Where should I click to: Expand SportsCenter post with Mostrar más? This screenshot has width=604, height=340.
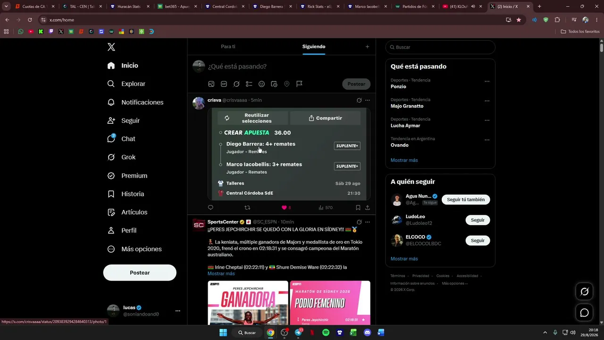(221, 273)
